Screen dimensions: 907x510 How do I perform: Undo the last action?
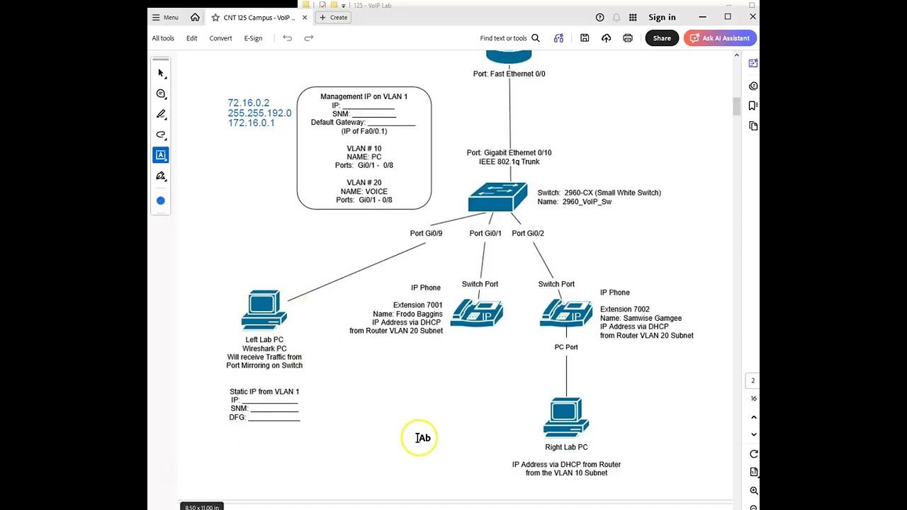[287, 38]
